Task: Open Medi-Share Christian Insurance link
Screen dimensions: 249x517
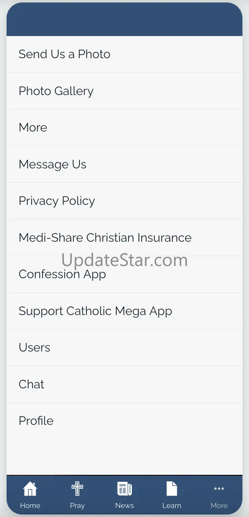Action: pyautogui.click(x=124, y=238)
